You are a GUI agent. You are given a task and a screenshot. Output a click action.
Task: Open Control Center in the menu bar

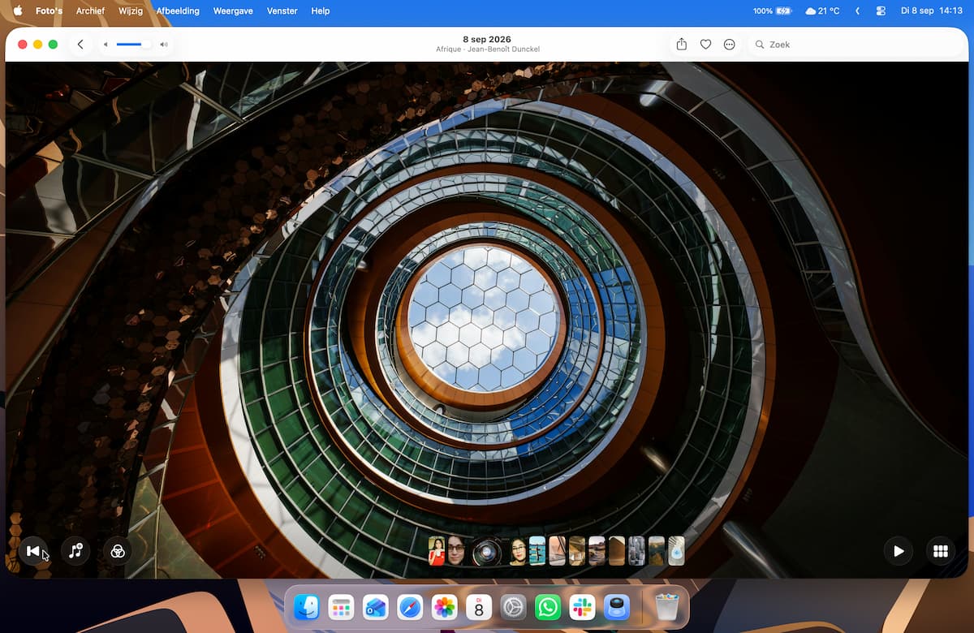[881, 11]
